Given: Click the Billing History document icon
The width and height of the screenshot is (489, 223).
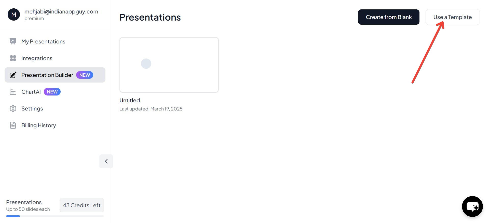Looking at the screenshot, I should pyautogui.click(x=13, y=125).
